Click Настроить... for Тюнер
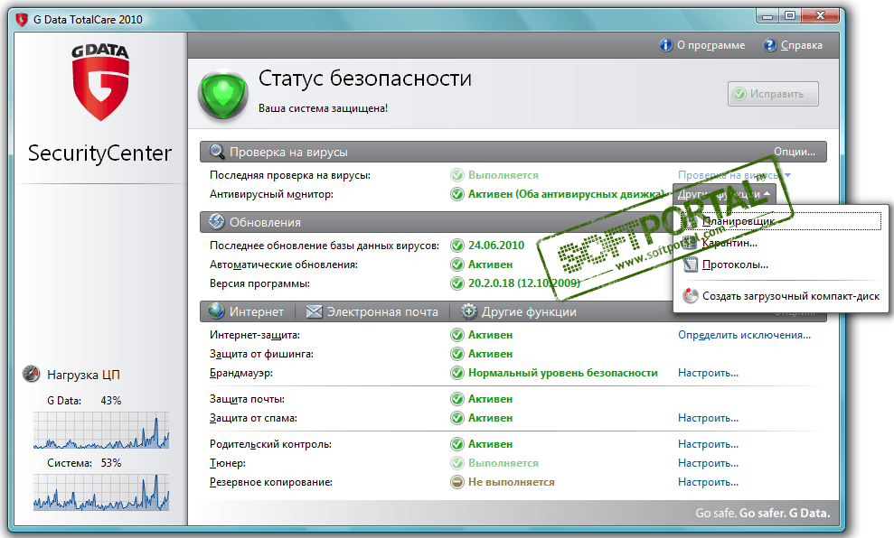The image size is (894, 538). click(x=708, y=463)
